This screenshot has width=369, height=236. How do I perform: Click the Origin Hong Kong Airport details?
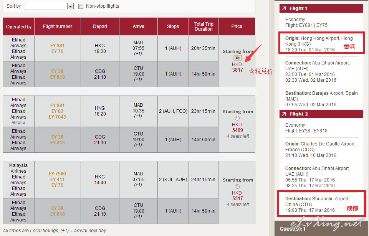click(x=319, y=44)
